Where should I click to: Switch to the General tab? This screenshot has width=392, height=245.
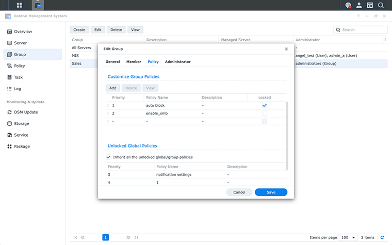pyautogui.click(x=112, y=62)
